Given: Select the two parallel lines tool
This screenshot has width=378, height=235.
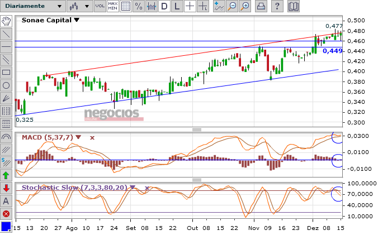Looking at the screenshot, I should pyautogui.click(x=6, y=60).
